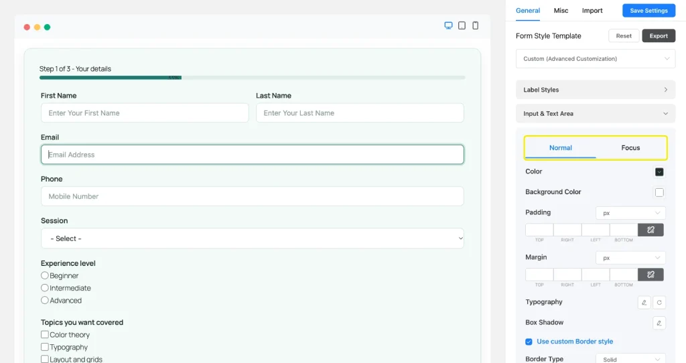Collapse Input & Text Area section
This screenshot has height=363, width=686.
click(x=596, y=113)
